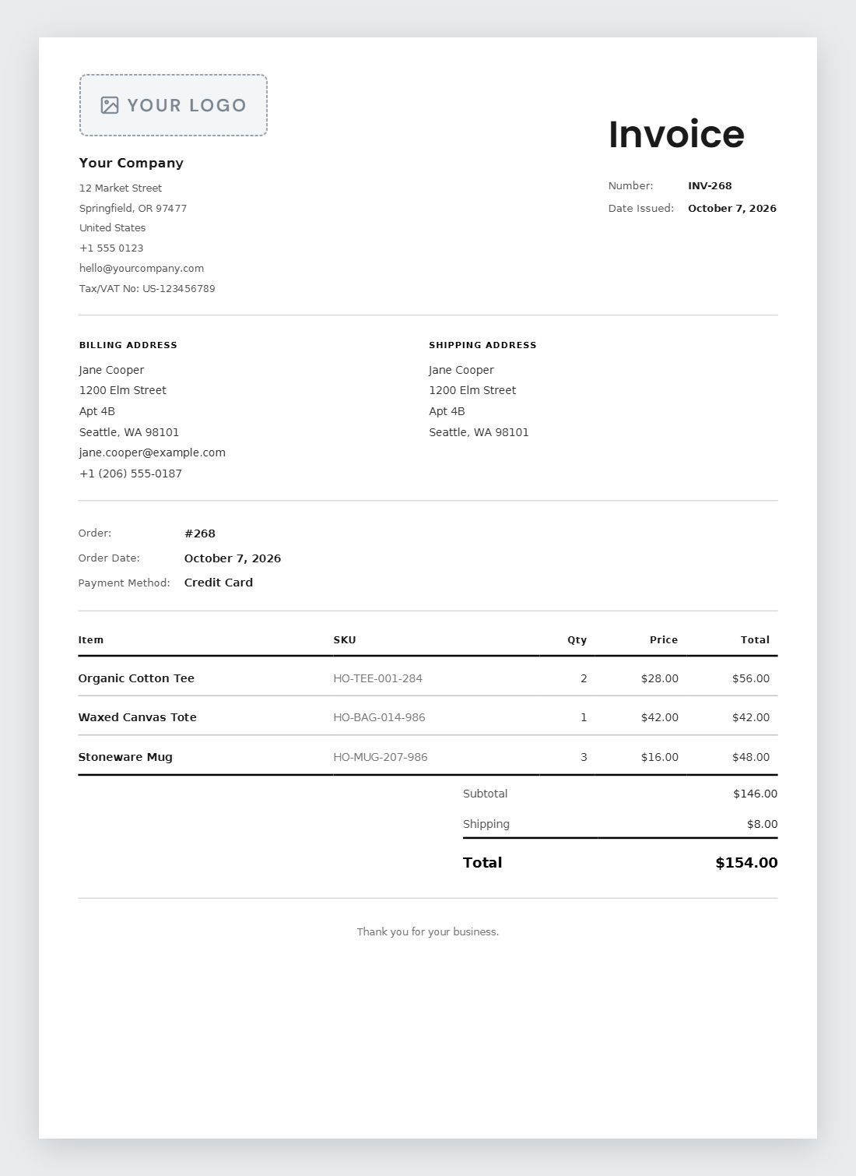Click Waxed Canvas Tote item name

point(138,717)
